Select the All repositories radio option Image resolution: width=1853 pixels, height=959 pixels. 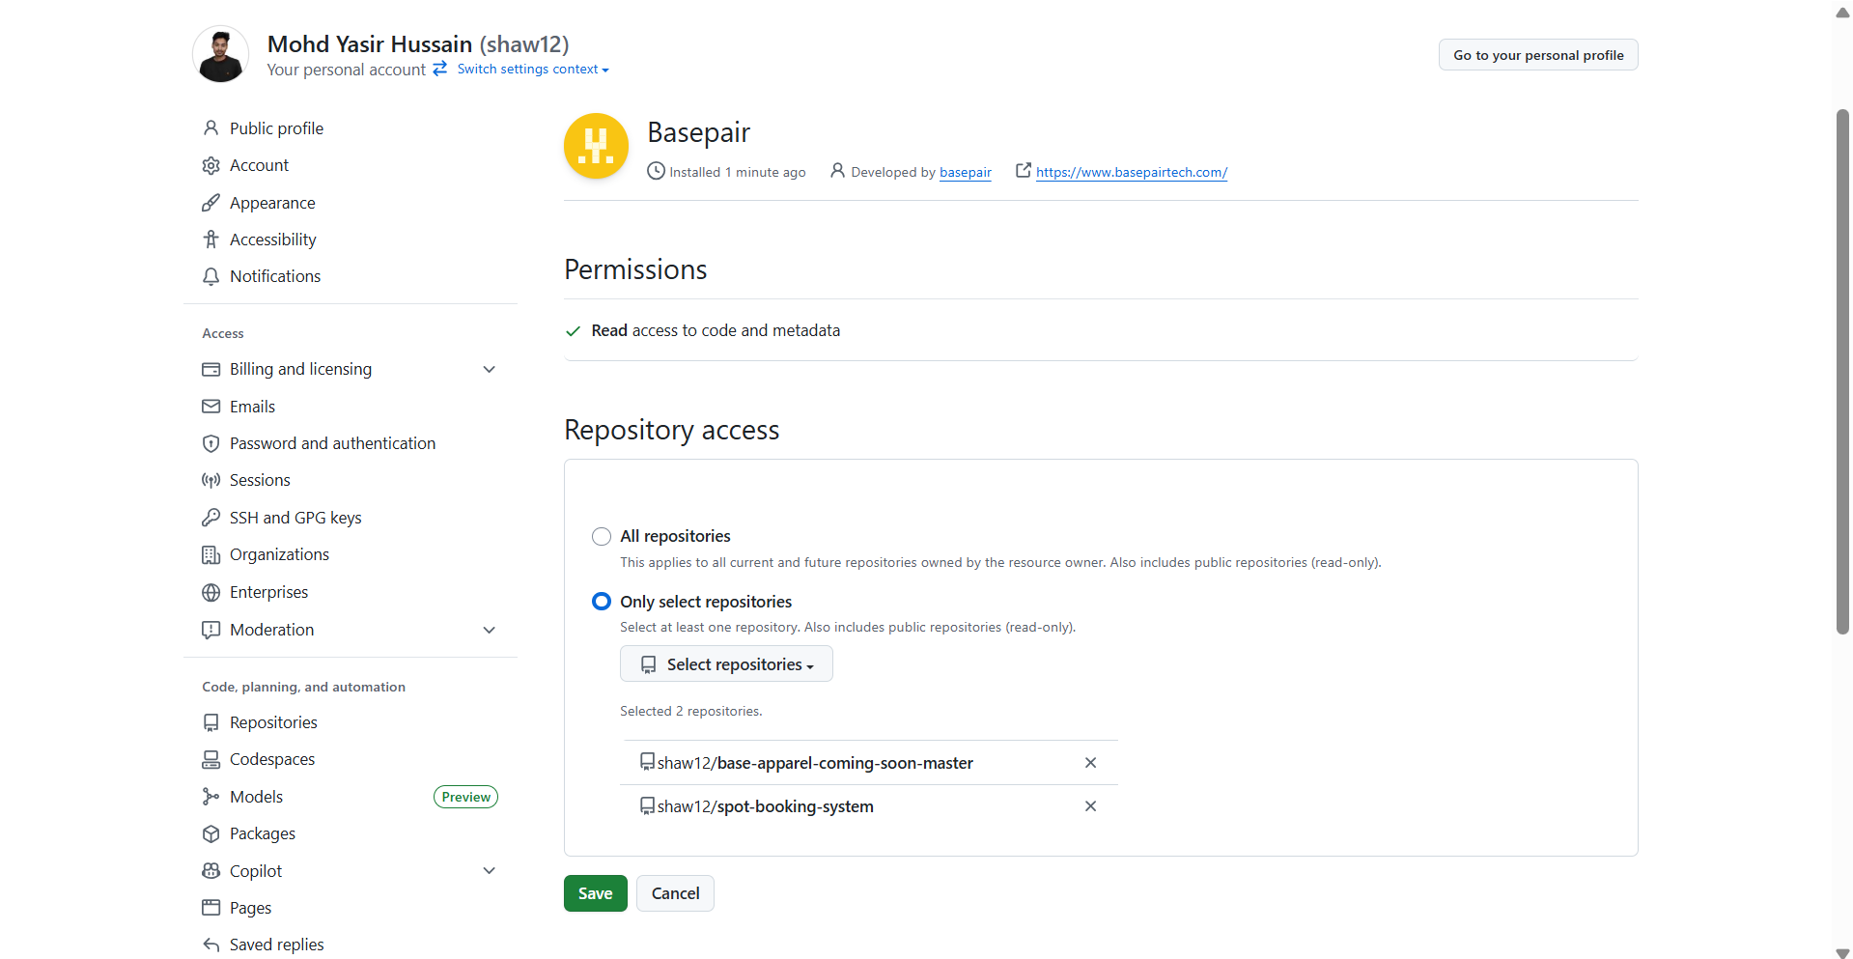602,536
